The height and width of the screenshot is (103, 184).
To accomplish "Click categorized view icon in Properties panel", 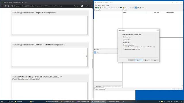I will pyautogui.click(x=95, y=52).
